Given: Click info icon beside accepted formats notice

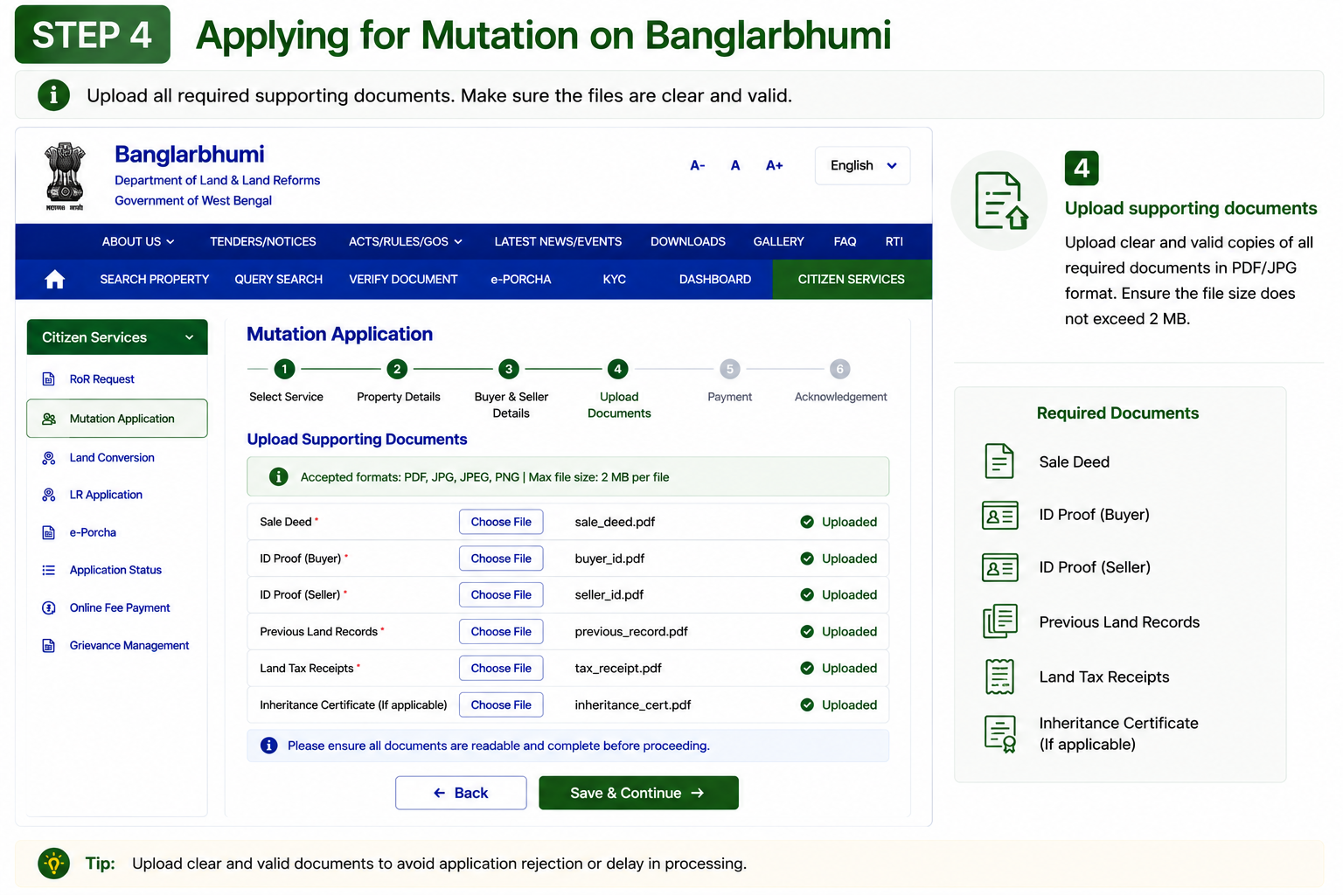Looking at the screenshot, I should (279, 476).
